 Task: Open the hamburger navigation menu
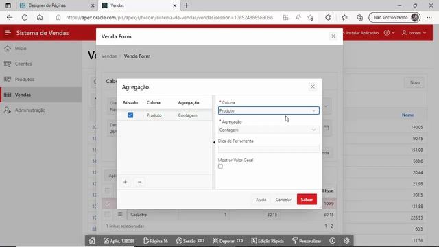(8, 33)
